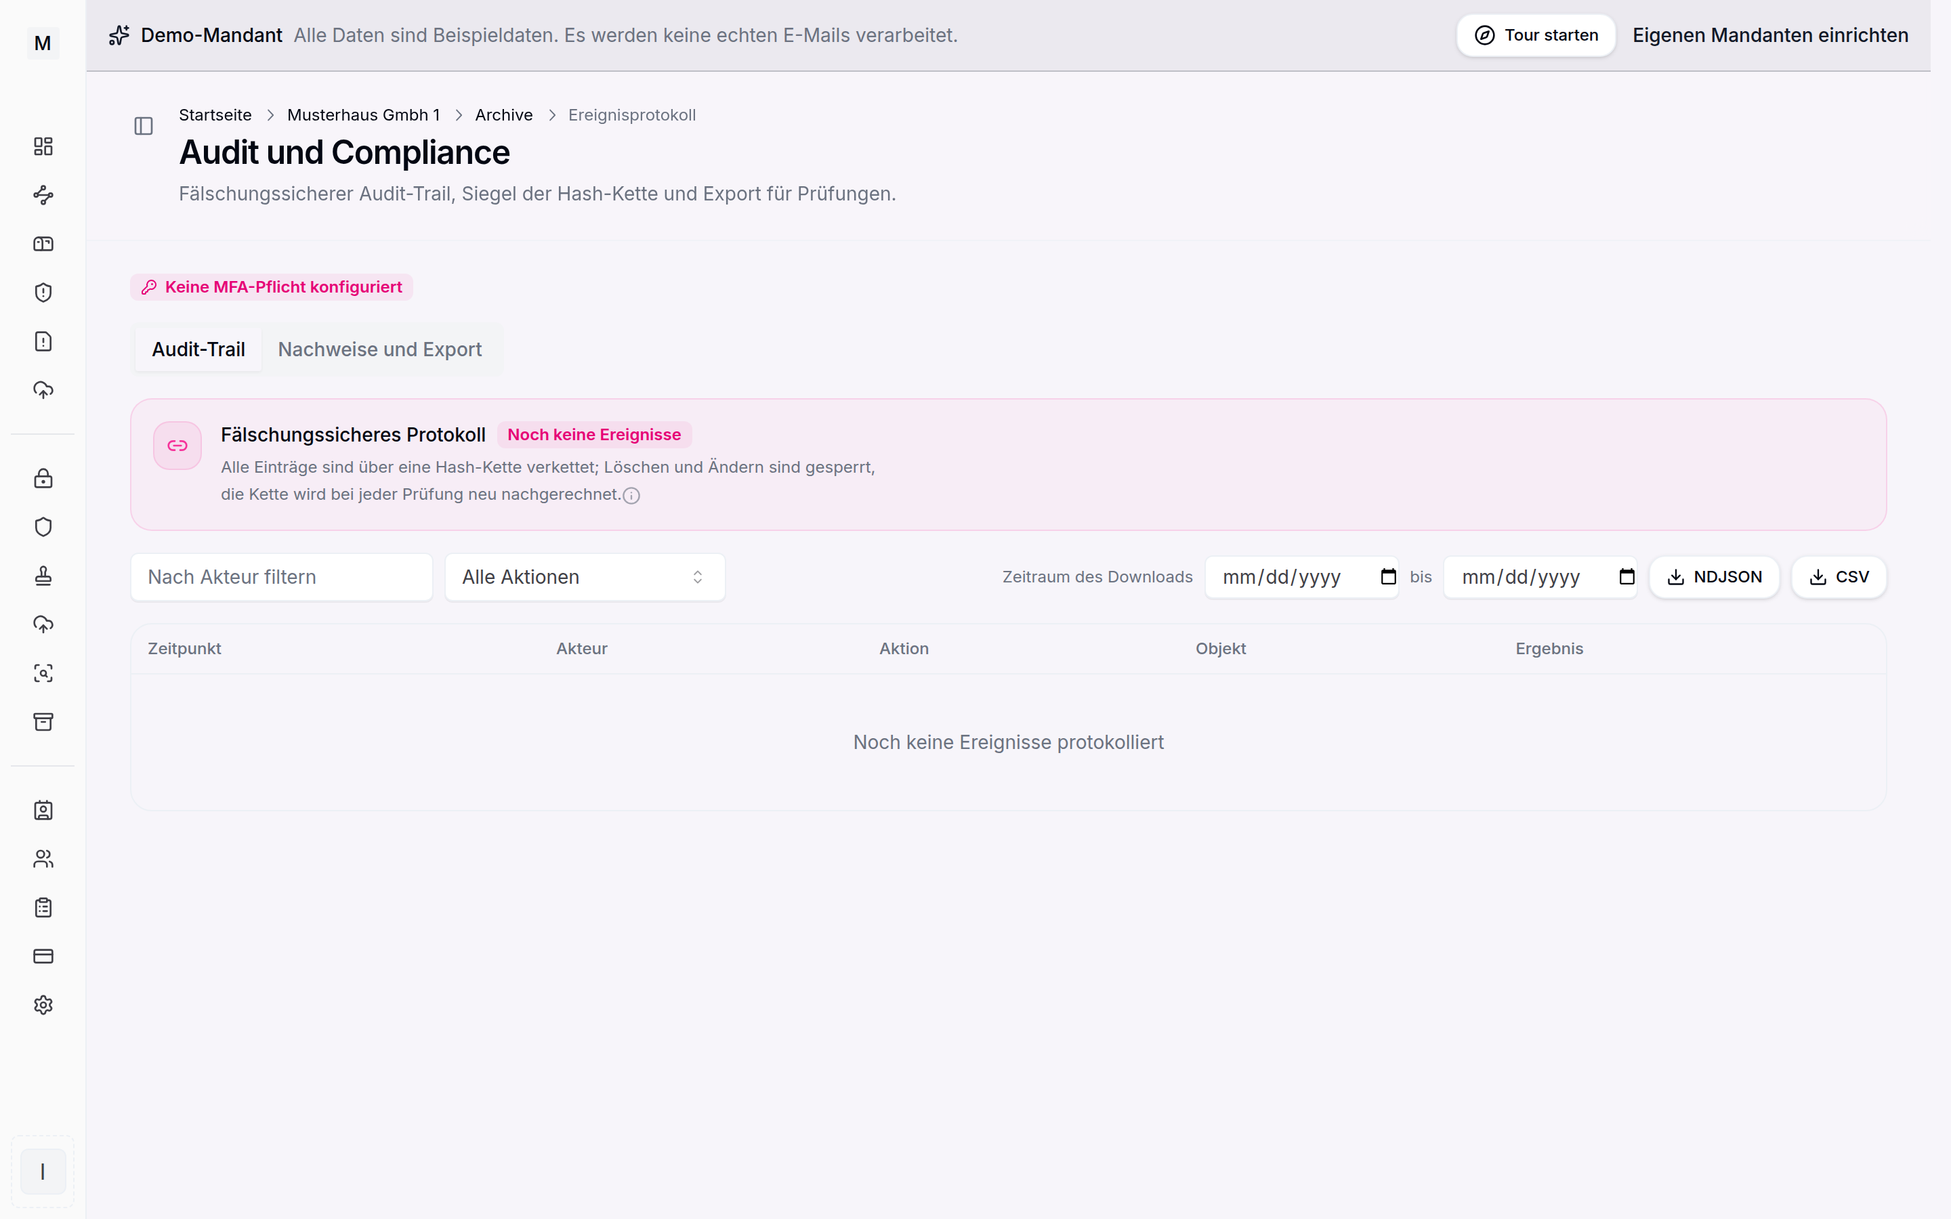Click 'Keine MFA-Pflicht konfiguriert' badge
The width and height of the screenshot is (1951, 1219).
pos(272,287)
